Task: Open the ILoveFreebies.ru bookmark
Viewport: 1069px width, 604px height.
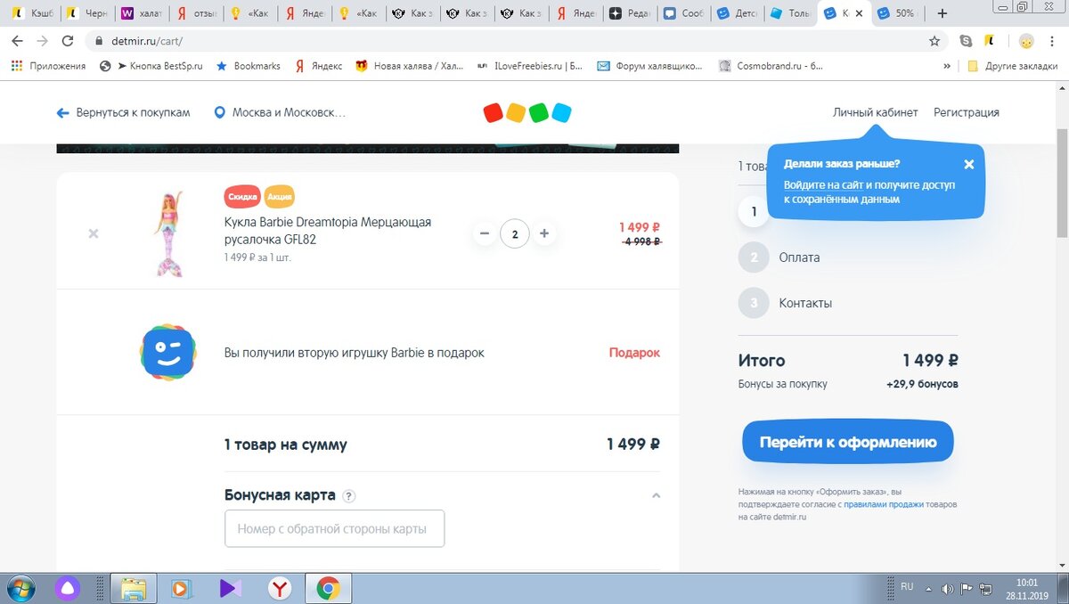Action: [530, 66]
